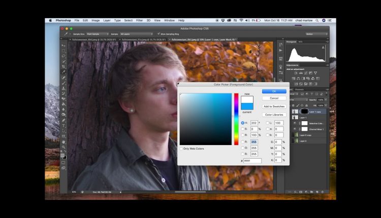Select the Pen tool
The width and height of the screenshot is (381, 218).
click(63, 120)
